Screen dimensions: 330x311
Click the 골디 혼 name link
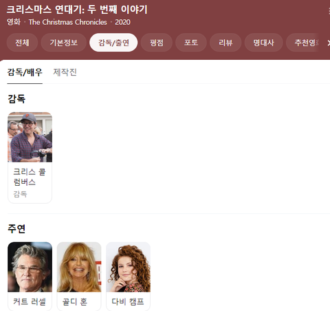[75, 301]
